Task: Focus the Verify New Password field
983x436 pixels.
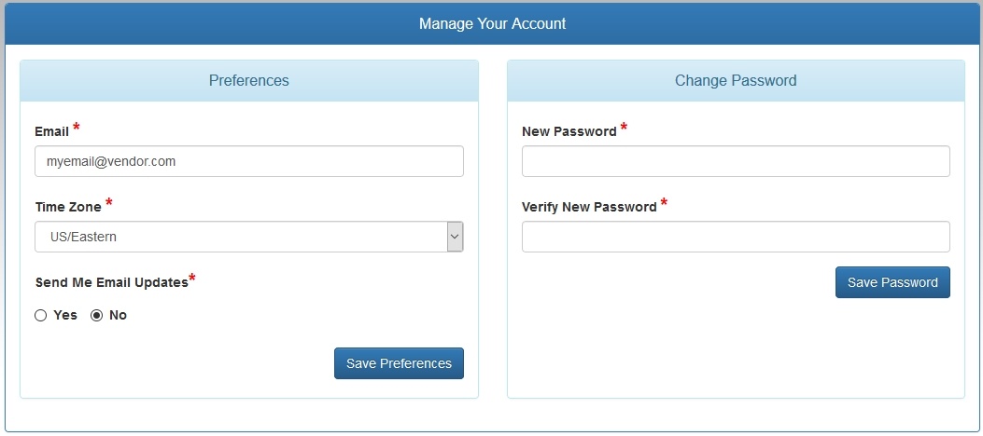Action: pos(736,237)
